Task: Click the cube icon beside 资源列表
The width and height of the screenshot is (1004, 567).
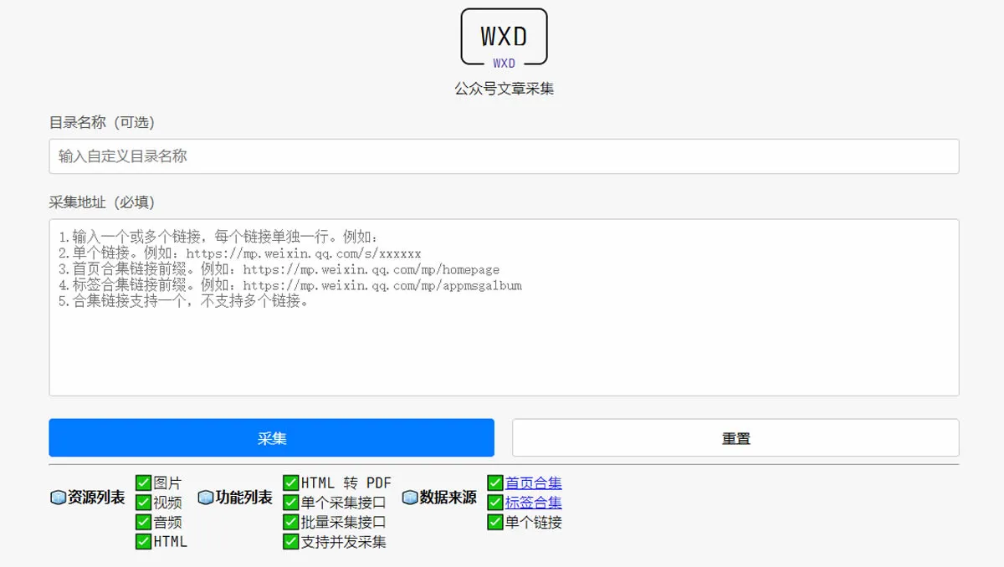Action: click(58, 498)
